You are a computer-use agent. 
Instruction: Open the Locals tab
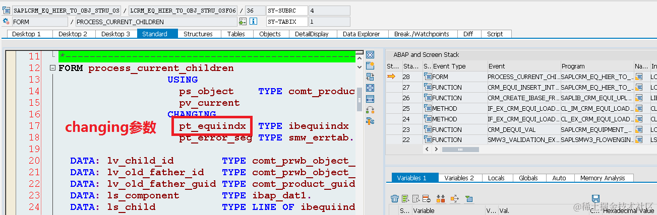[x=497, y=178]
